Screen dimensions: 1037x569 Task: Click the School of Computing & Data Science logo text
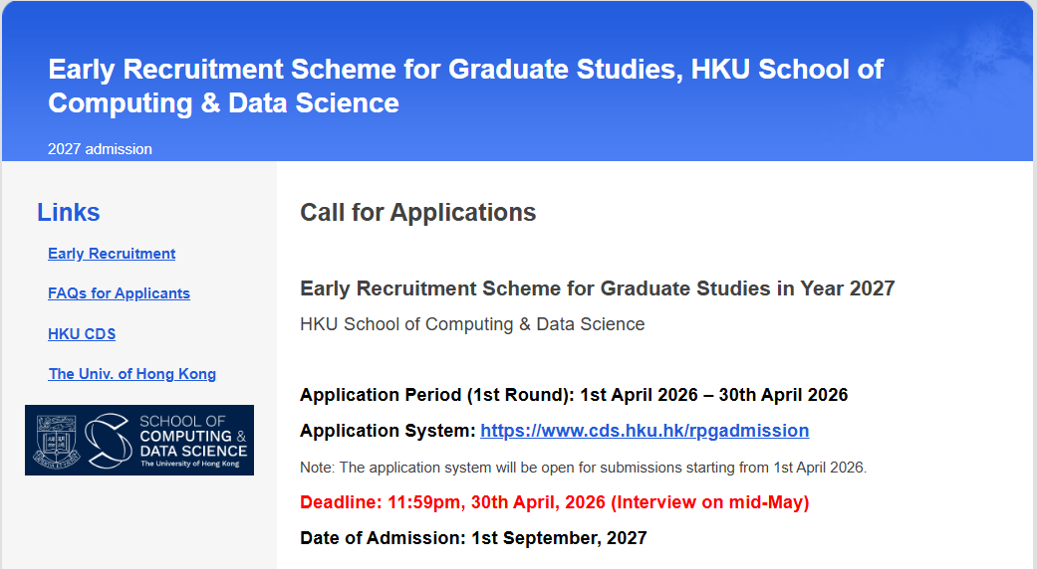tap(192, 437)
